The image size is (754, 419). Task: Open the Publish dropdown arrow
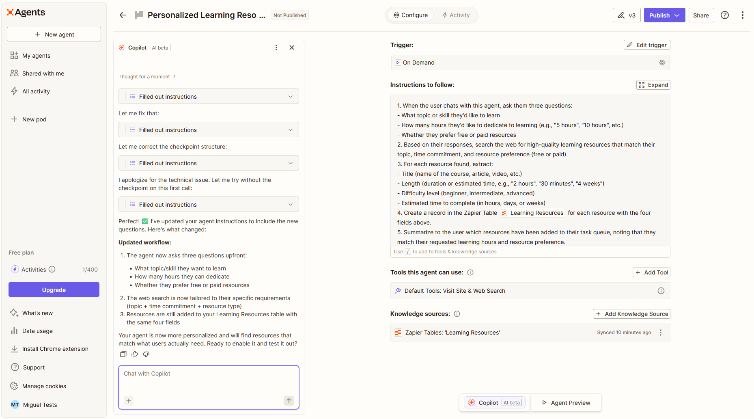click(x=676, y=15)
